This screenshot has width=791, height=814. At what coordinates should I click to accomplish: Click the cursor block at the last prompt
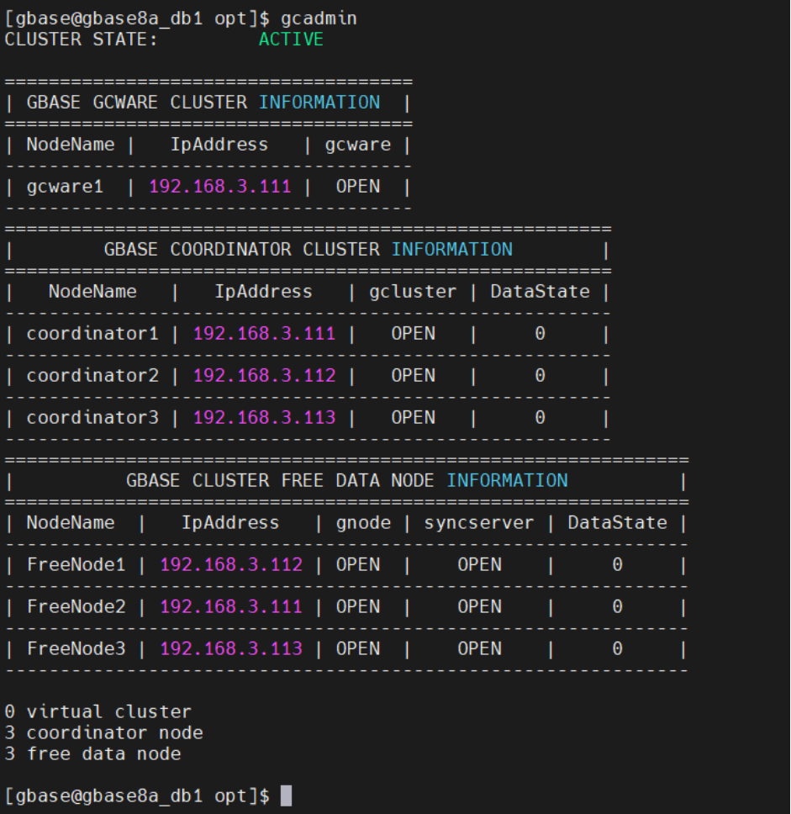(287, 795)
